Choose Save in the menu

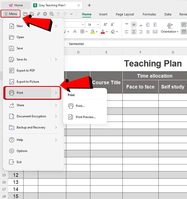(33, 48)
